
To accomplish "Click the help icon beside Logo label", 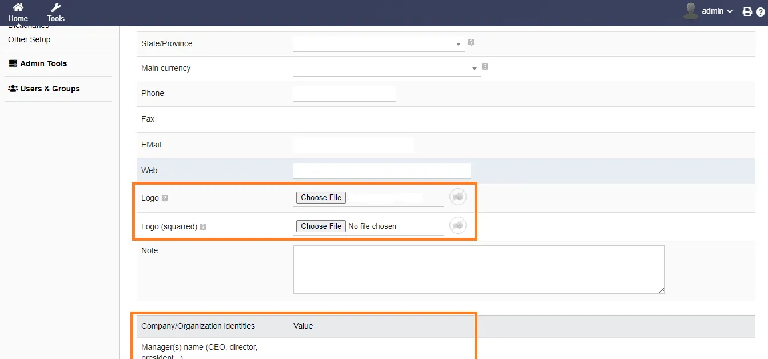I will tap(165, 198).
